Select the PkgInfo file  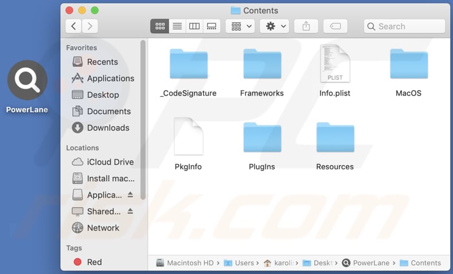[x=188, y=137]
